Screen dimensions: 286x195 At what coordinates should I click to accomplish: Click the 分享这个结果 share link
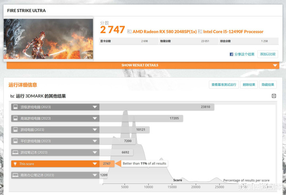(x=244, y=54)
